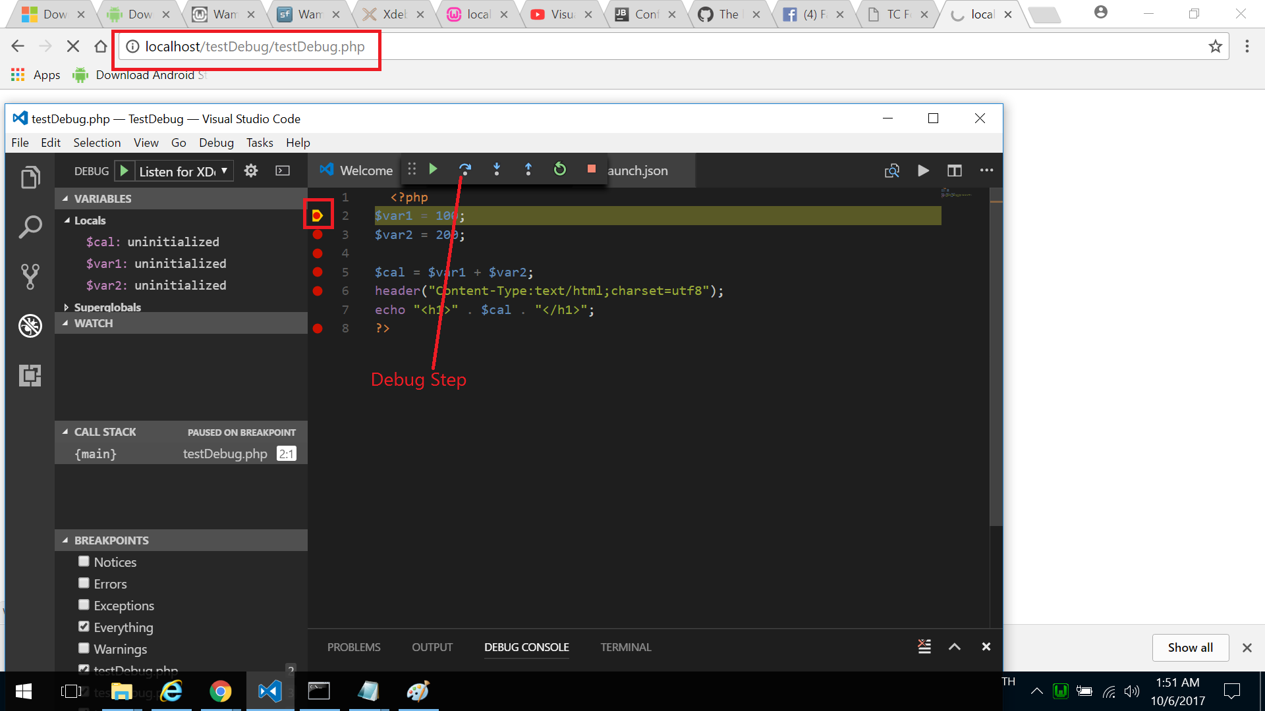Switch to the TERMINAL tab
Screen dimensions: 1265x711
click(x=625, y=647)
